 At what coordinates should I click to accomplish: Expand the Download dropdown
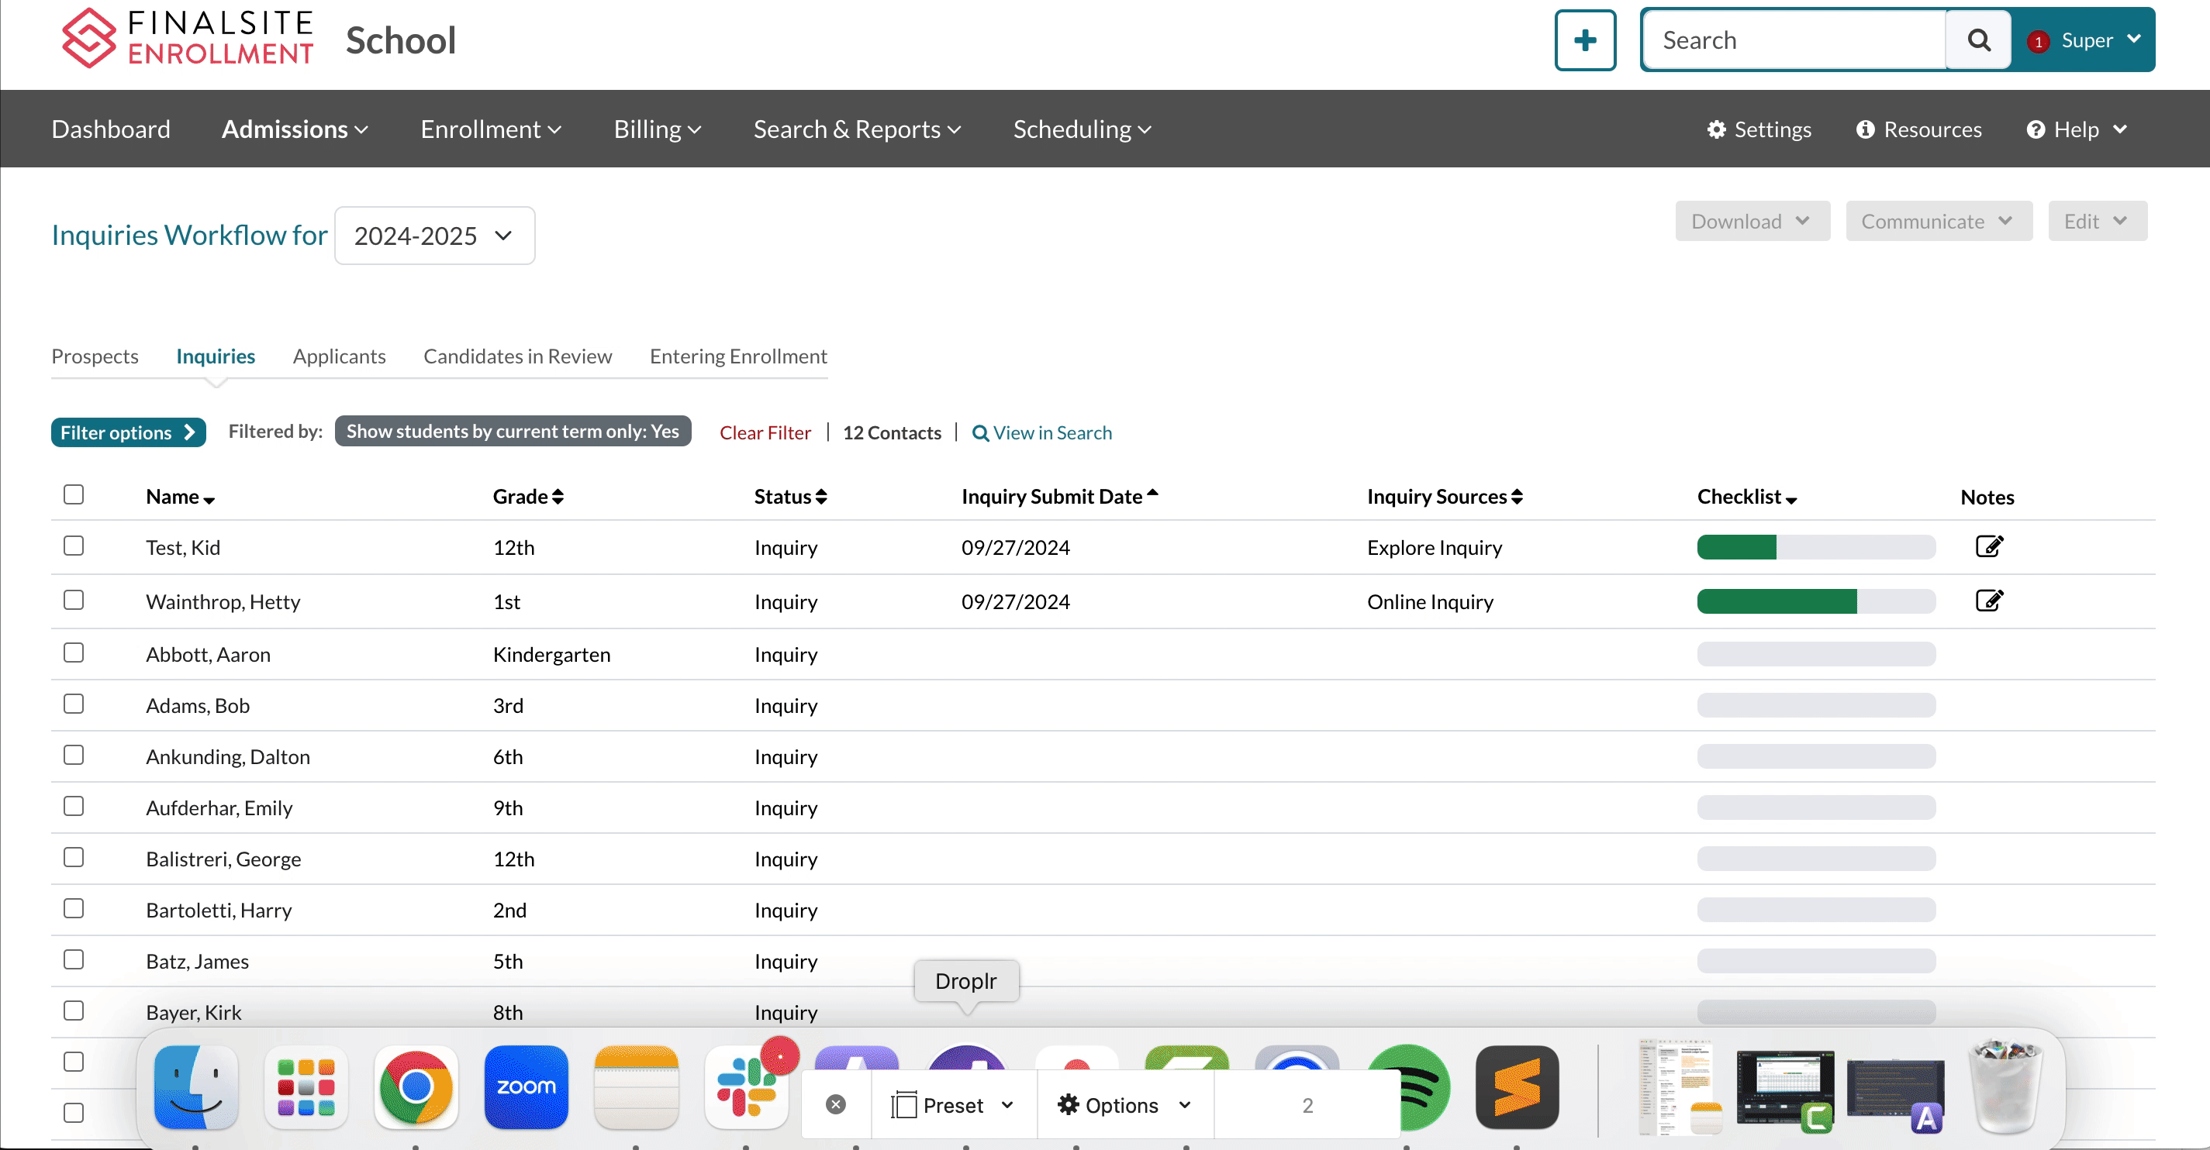pos(1751,222)
